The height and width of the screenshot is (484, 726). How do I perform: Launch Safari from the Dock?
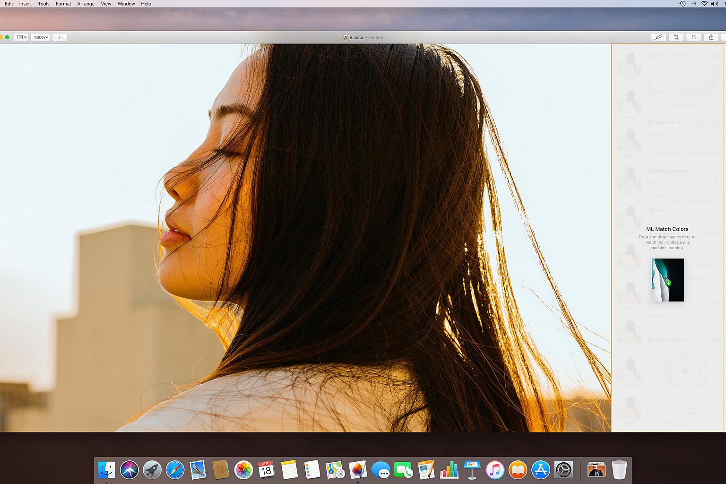pos(175,470)
